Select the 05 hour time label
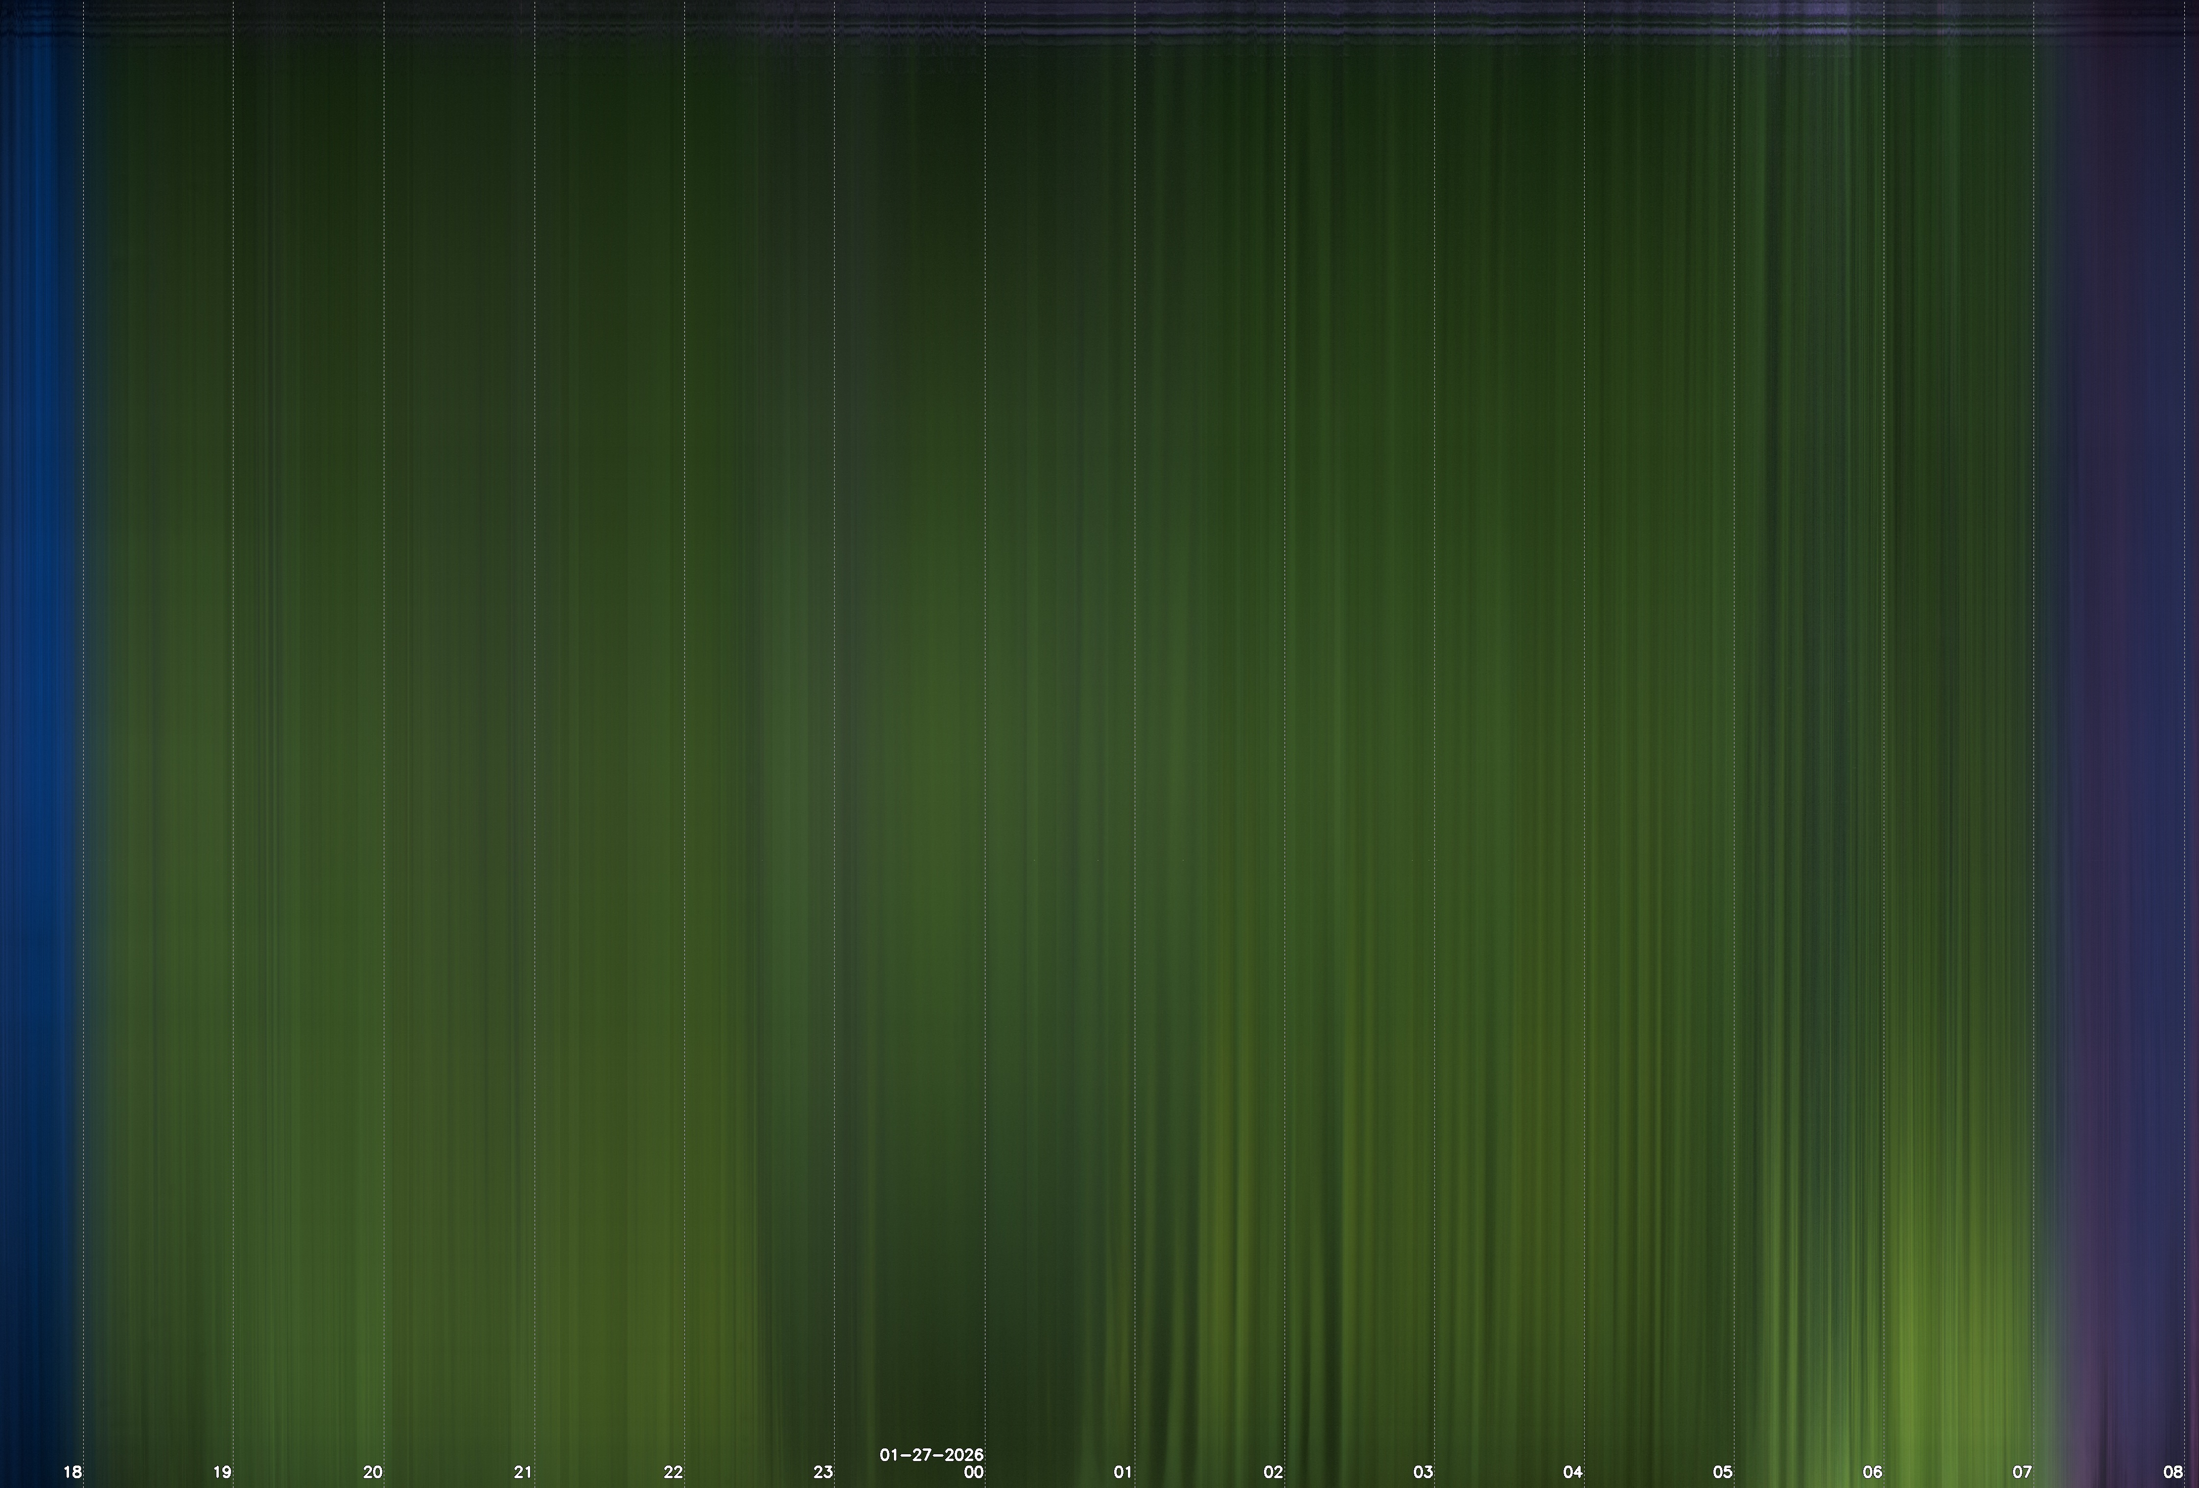 click(1723, 1472)
